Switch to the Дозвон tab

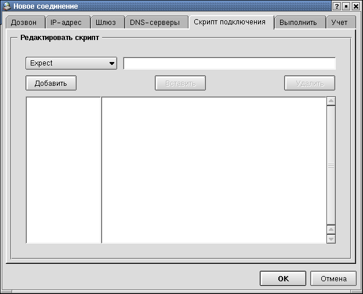pyautogui.click(x=24, y=23)
